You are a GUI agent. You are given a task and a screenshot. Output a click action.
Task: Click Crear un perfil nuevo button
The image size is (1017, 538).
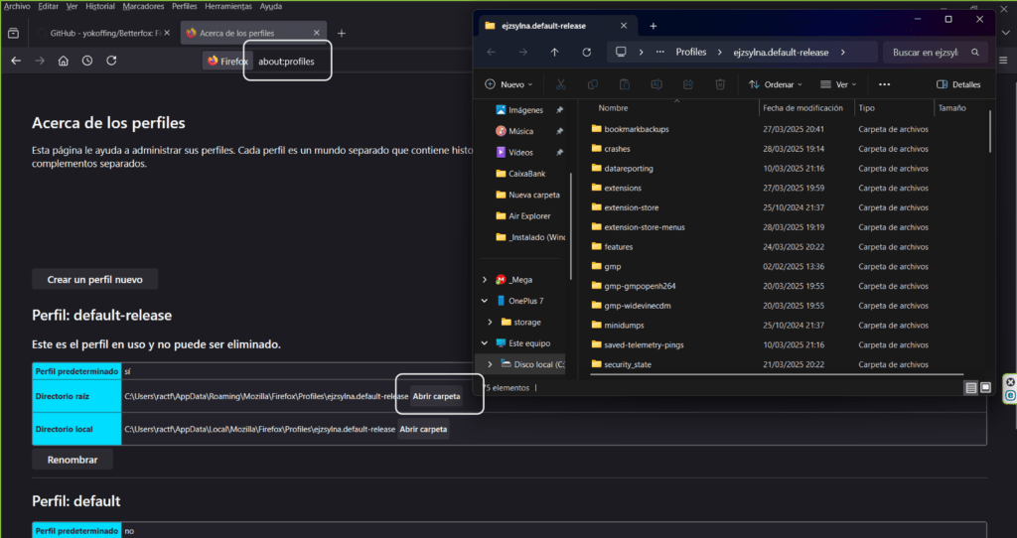[x=94, y=279]
